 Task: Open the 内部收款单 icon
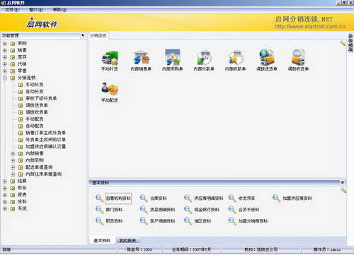tap(235, 58)
